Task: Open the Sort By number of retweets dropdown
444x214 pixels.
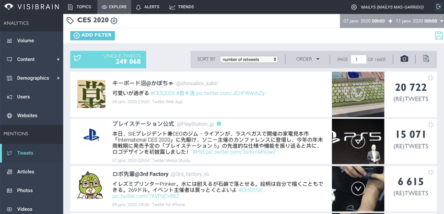Action: (249, 59)
